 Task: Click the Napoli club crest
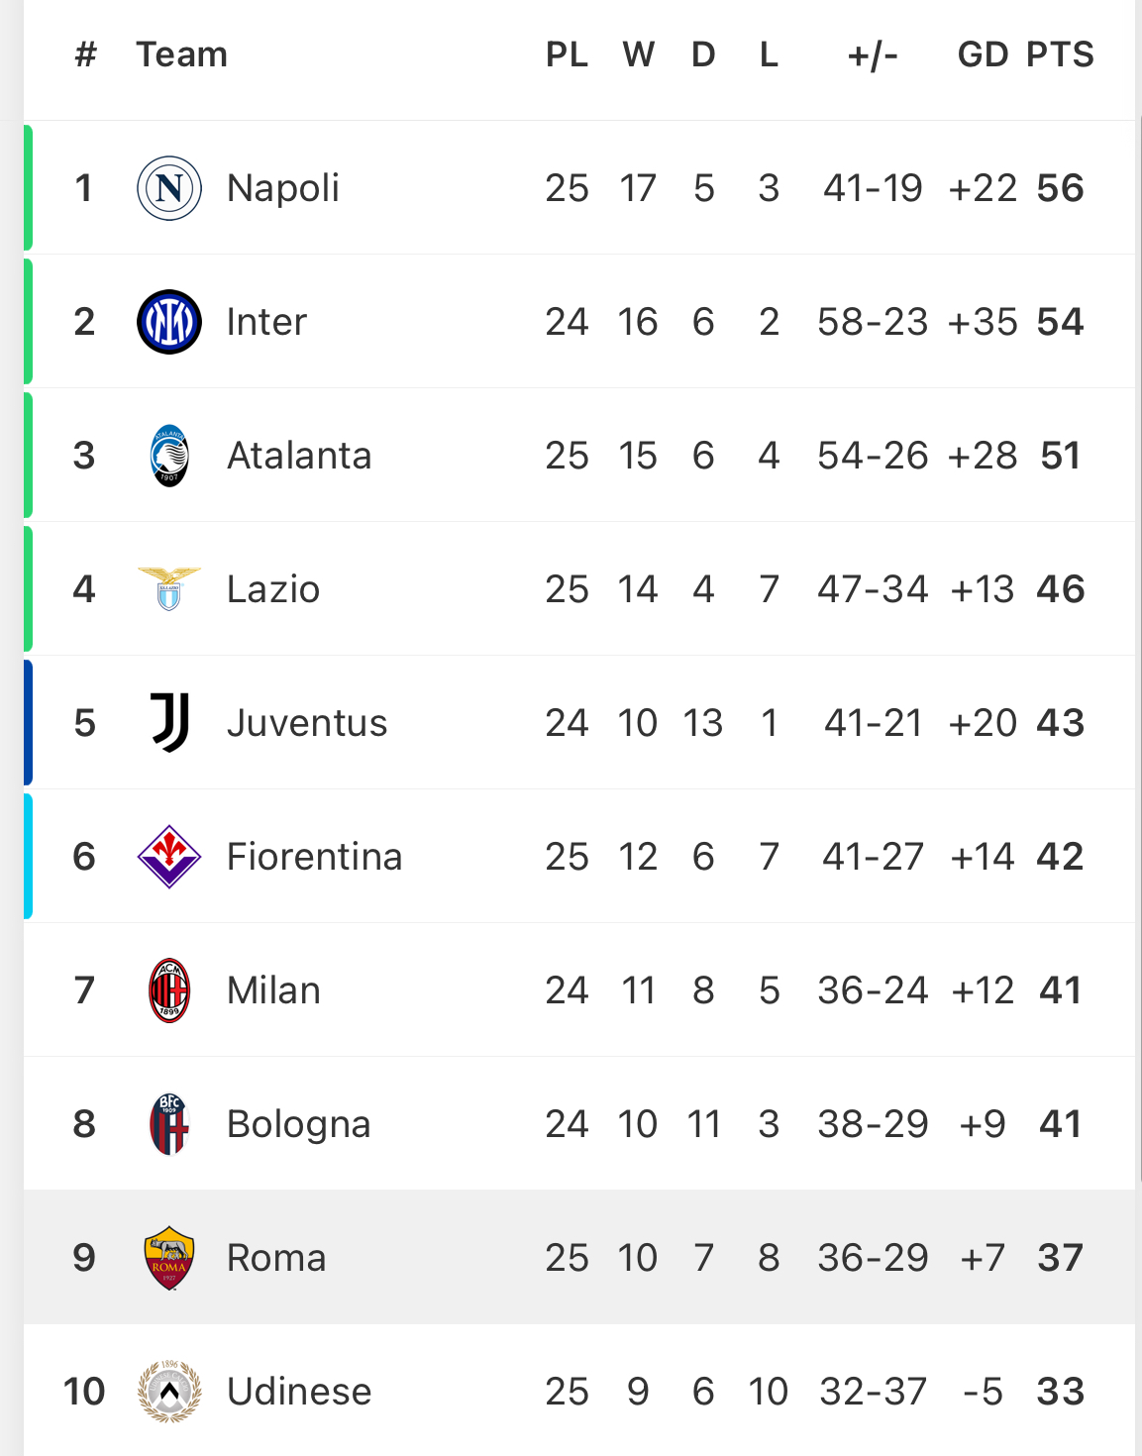[169, 188]
